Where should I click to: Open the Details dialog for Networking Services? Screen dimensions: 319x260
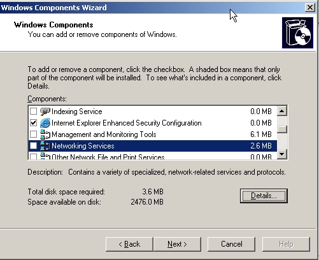point(264,196)
